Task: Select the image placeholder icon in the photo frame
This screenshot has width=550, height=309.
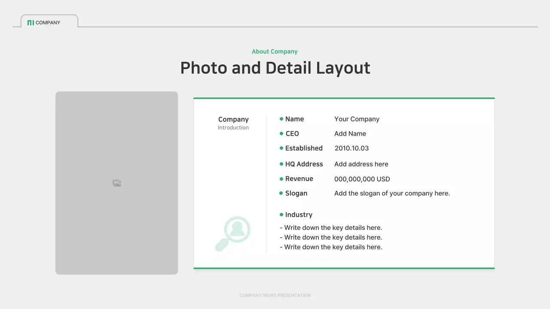Action: [116, 182]
